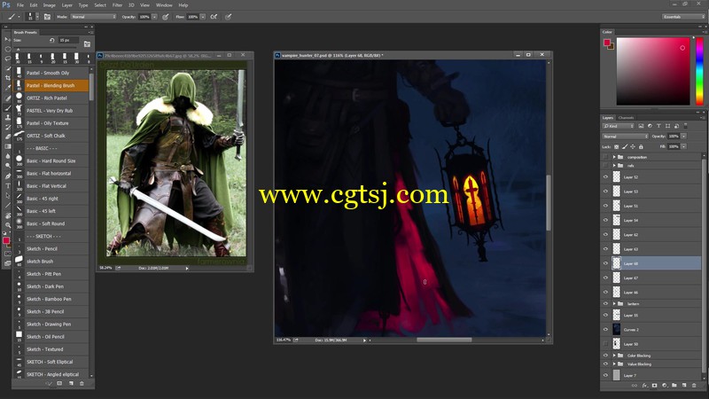Open the File menu
The height and width of the screenshot is (399, 709).
[x=20, y=5]
